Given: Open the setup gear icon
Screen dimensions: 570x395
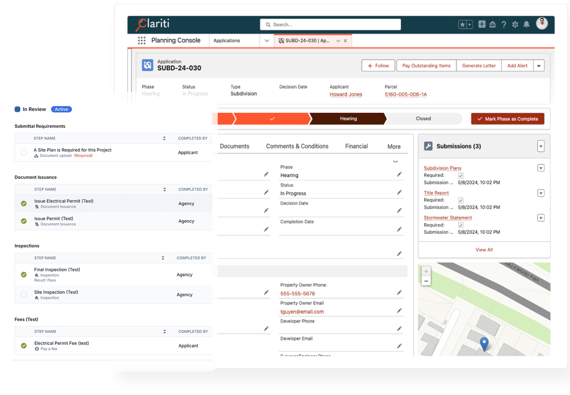Looking at the screenshot, I should 515,24.
